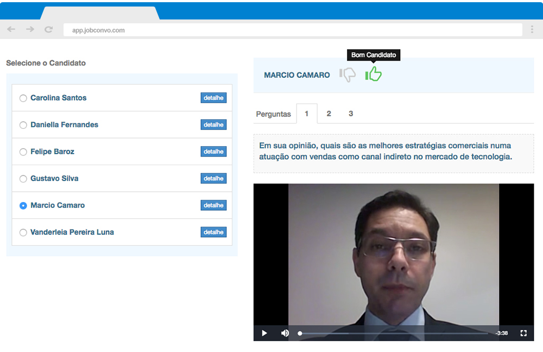Rate candidate with thumbs down icon
543x352 pixels.
(348, 74)
